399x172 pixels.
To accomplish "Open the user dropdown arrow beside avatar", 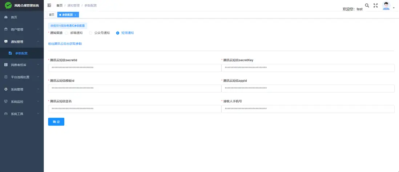I will pos(394,8).
